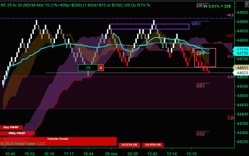Click the 15:19 time axis label
This screenshot has width=249, height=156.
coord(192,154)
